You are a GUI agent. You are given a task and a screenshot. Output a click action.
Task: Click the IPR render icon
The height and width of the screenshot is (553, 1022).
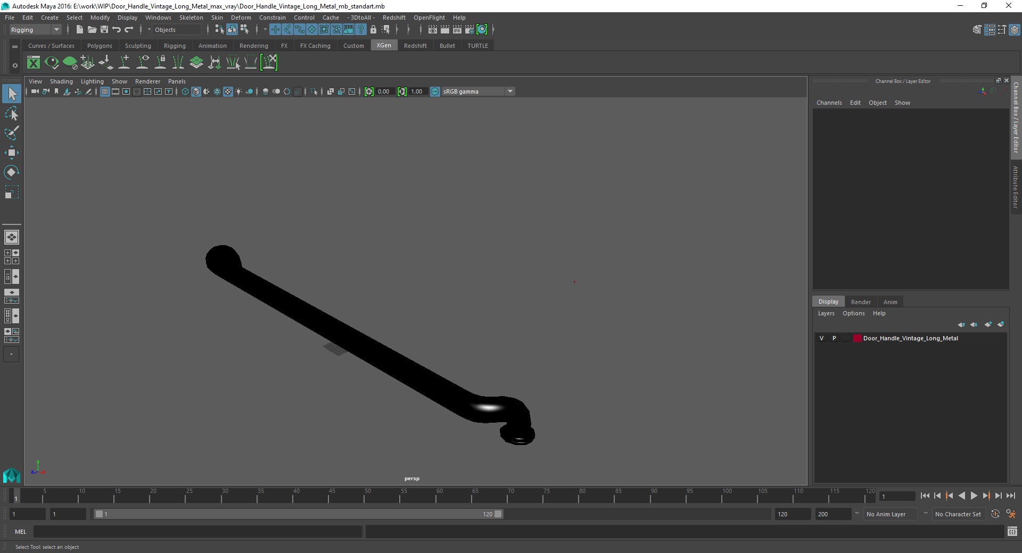(x=457, y=30)
